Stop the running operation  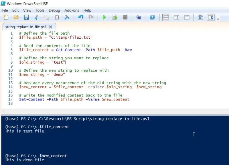click(x=125, y=17)
